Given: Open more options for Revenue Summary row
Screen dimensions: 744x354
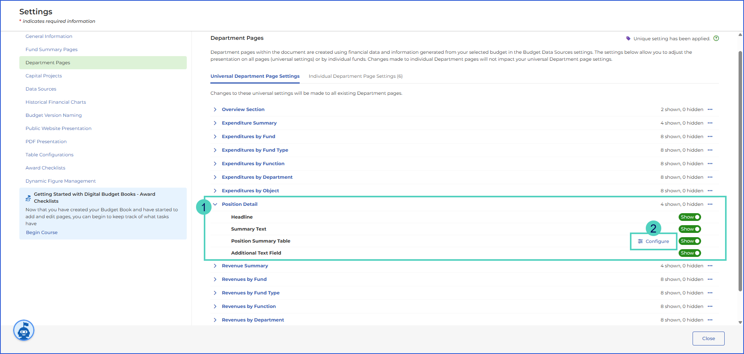Looking at the screenshot, I should tap(710, 266).
